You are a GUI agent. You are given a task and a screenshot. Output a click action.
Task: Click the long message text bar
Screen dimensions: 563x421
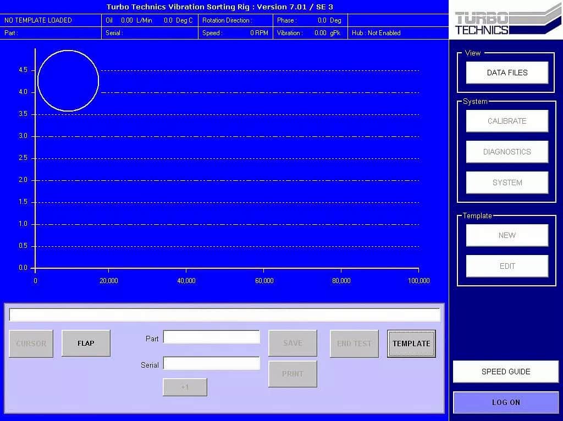pos(224,315)
